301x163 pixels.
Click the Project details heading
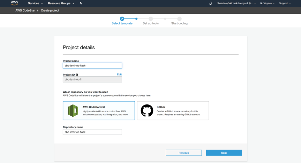79,48
